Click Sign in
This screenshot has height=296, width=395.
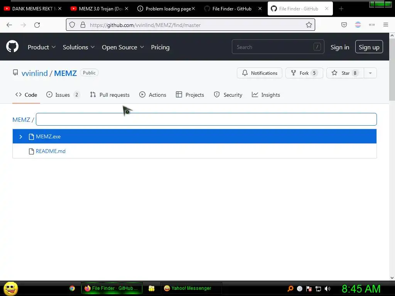pyautogui.click(x=340, y=47)
